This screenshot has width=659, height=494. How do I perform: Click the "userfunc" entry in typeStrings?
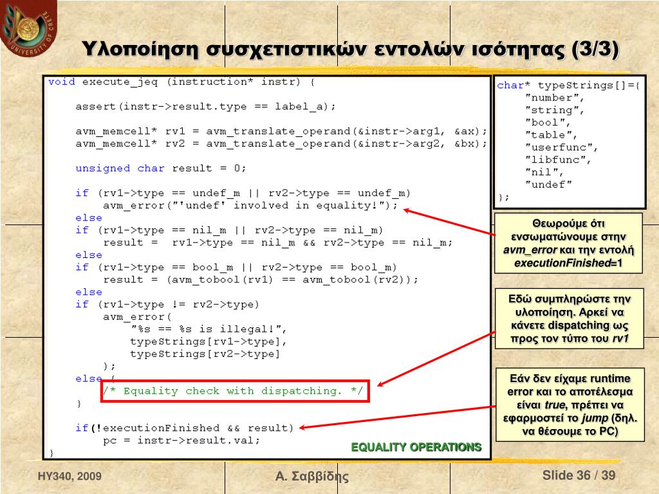click(561, 147)
